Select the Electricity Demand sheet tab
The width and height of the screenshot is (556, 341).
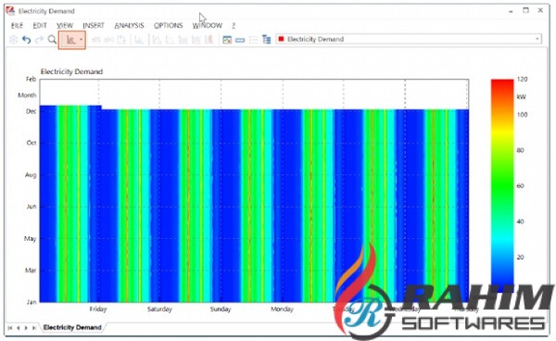pyautogui.click(x=72, y=327)
